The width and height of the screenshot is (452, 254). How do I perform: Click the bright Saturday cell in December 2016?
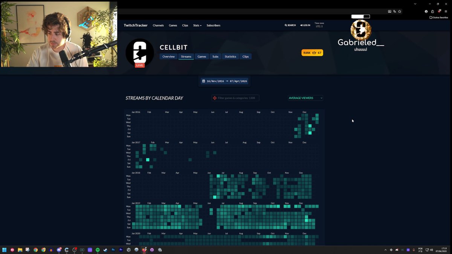(310, 133)
